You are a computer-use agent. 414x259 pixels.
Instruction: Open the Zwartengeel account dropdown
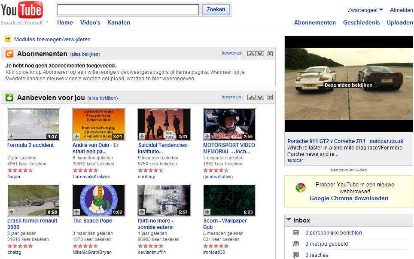tap(365, 10)
